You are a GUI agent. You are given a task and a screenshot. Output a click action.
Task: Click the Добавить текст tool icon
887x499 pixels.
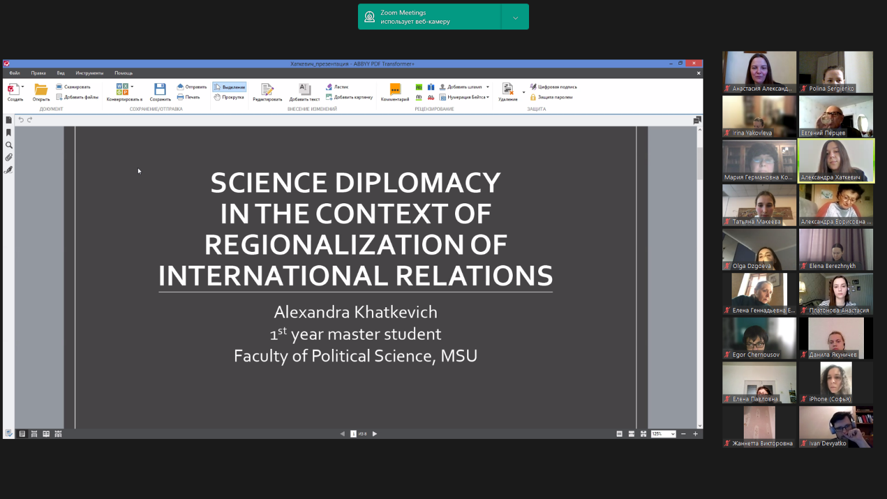click(304, 90)
